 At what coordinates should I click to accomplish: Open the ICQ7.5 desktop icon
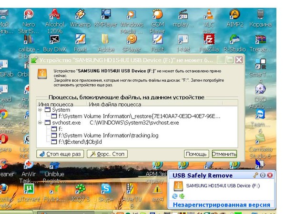(x=80, y=193)
